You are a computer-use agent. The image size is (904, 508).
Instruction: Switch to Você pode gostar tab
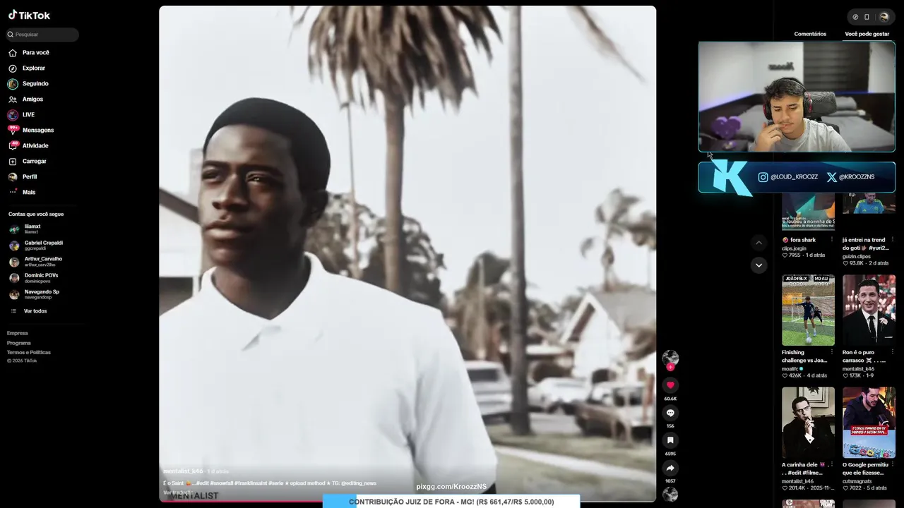point(867,34)
